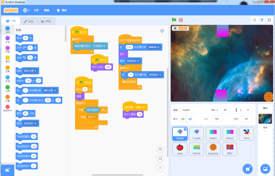Switch to small stage layout

click(x=254, y=20)
